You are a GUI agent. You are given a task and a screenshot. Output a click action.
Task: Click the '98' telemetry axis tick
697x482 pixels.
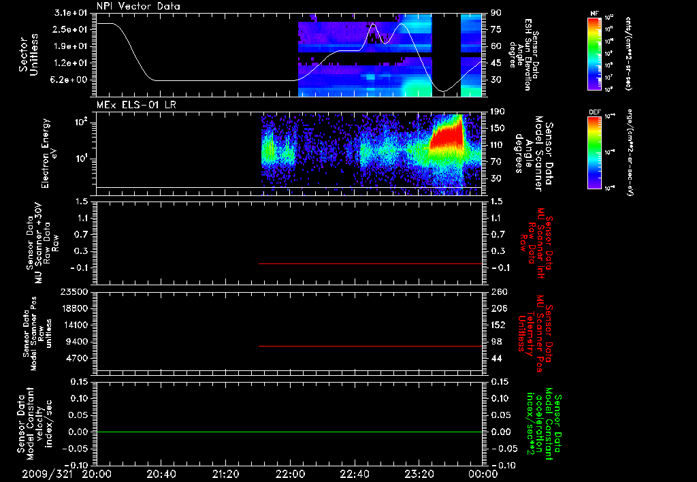coord(496,342)
